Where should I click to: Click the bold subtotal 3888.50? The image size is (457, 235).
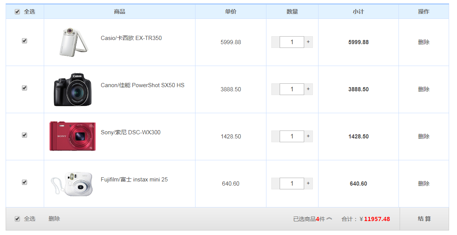pyautogui.click(x=359, y=89)
